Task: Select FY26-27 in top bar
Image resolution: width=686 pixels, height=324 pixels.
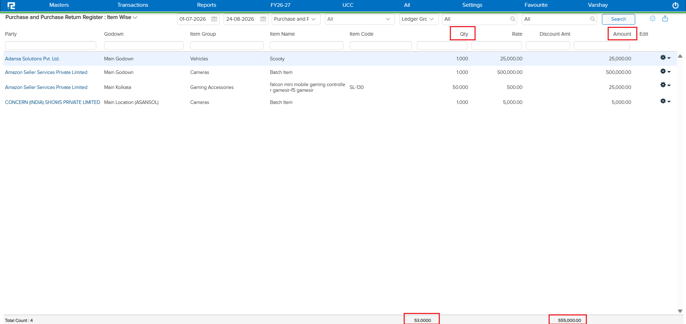Action: coord(281,5)
